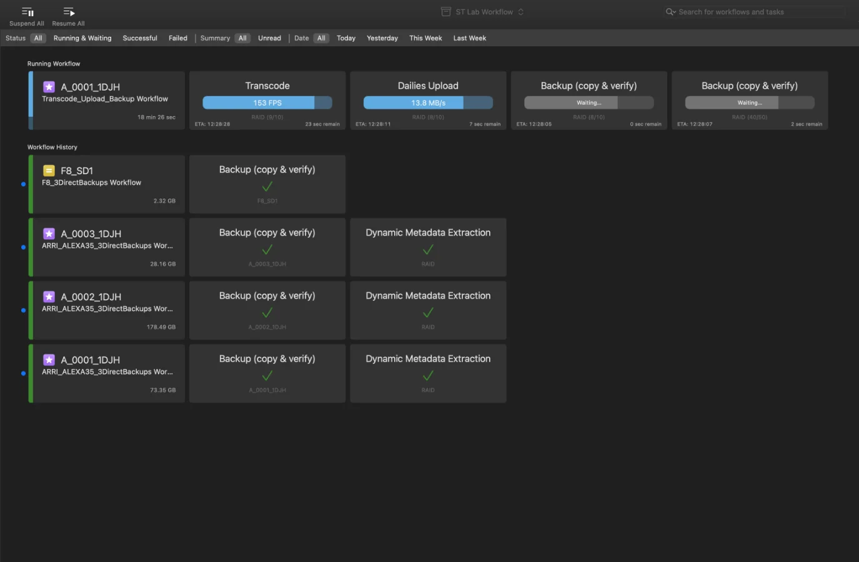Click the search magnifier icon
Viewport: 859px width, 562px height.
[x=669, y=12]
